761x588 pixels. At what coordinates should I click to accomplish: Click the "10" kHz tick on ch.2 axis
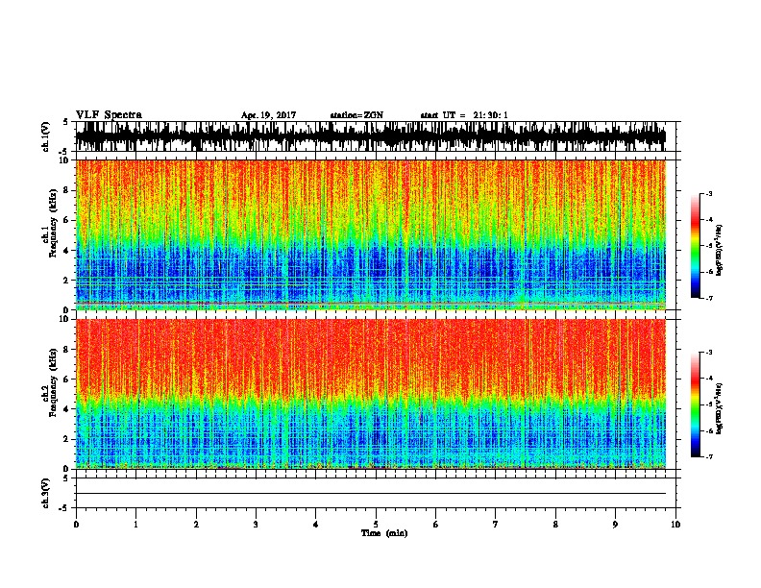64,319
